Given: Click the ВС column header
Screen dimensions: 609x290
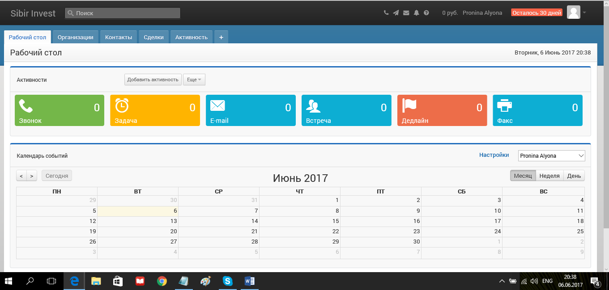Looking at the screenshot, I should [543, 191].
